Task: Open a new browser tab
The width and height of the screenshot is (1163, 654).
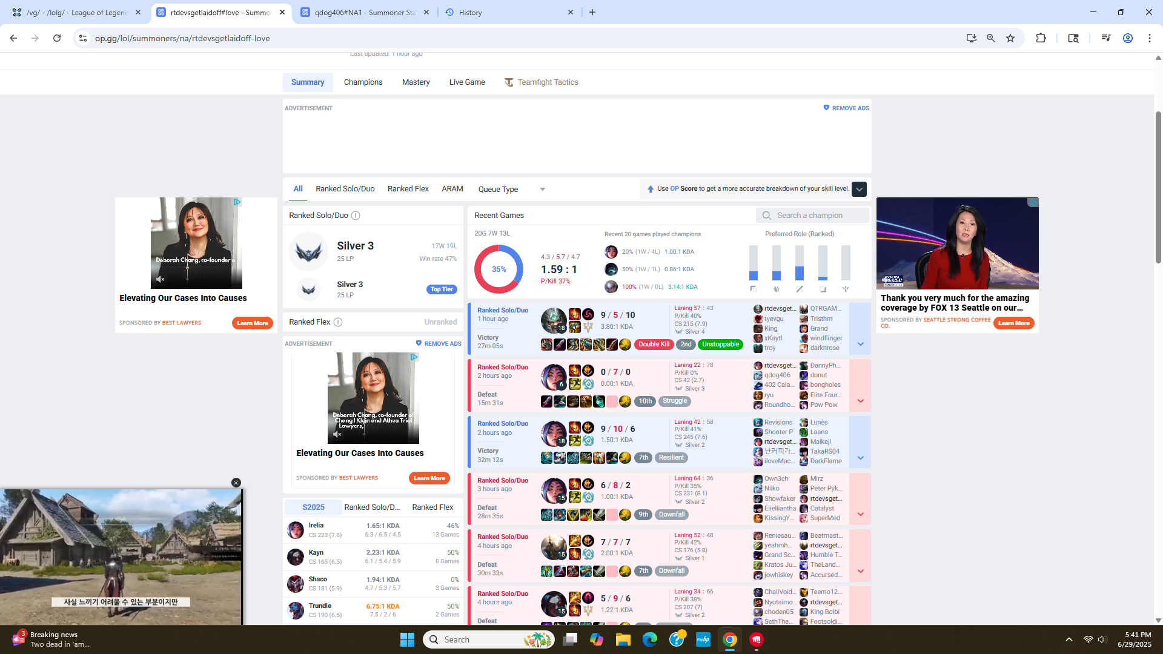Action: tap(592, 12)
